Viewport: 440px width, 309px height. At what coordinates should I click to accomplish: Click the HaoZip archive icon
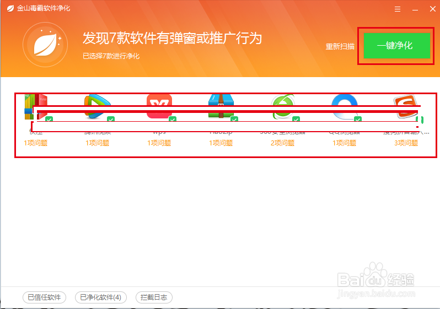click(221, 106)
